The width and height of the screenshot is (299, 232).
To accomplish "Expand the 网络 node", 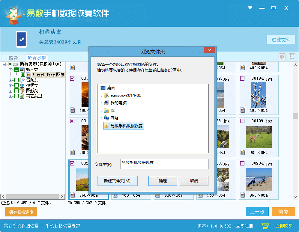I will pyautogui.click(x=101, y=118).
